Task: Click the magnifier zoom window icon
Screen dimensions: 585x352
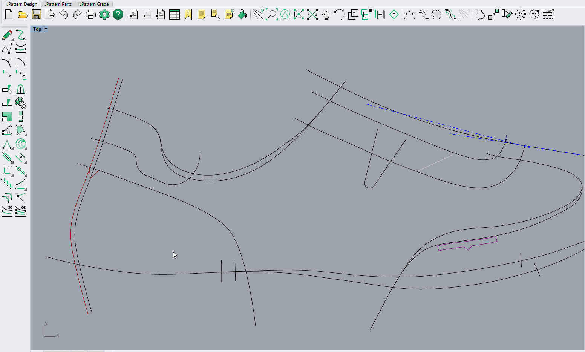Action: click(271, 15)
